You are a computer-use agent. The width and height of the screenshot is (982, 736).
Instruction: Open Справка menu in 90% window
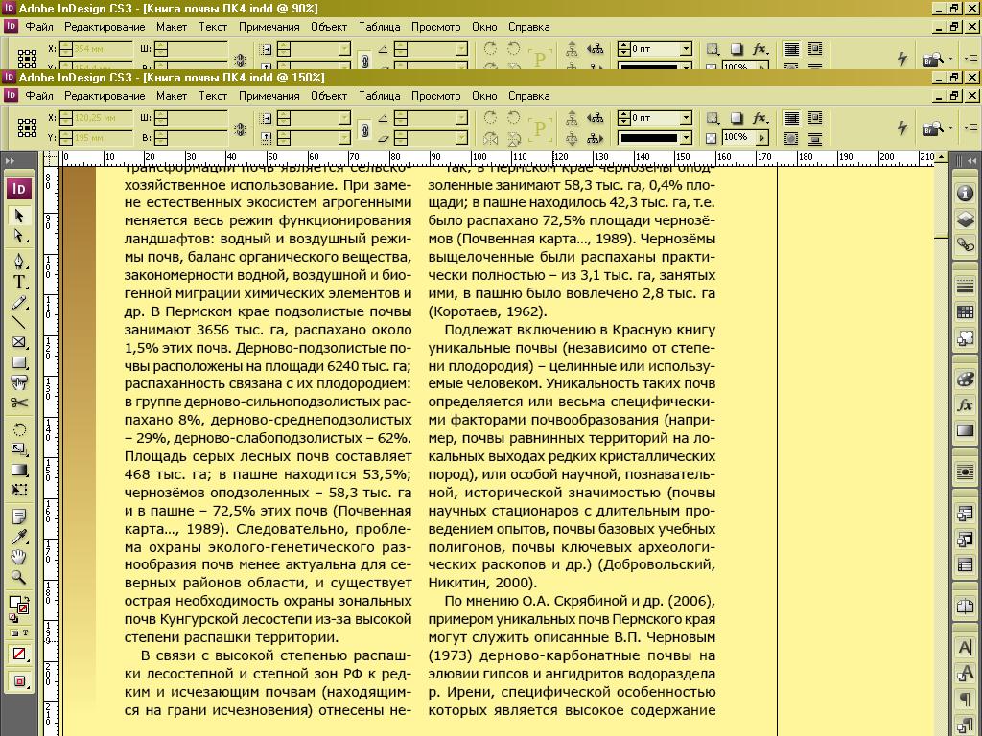[x=529, y=27]
